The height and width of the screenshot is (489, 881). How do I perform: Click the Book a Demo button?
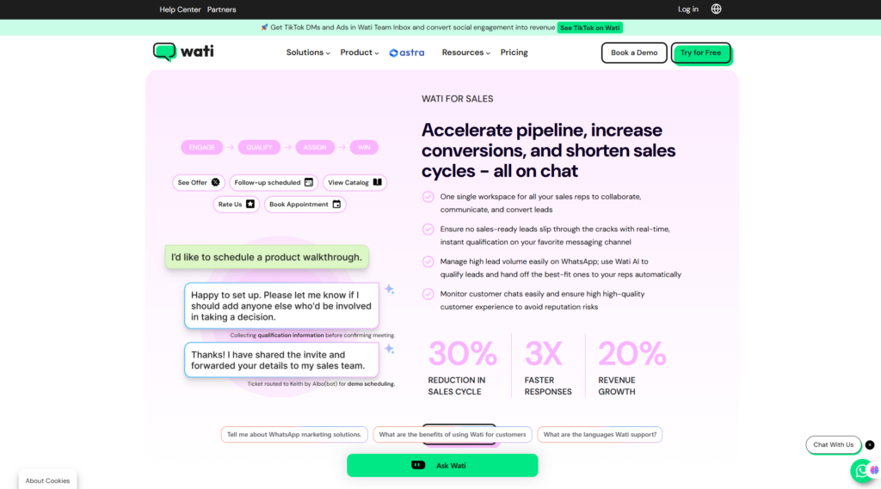coord(634,52)
